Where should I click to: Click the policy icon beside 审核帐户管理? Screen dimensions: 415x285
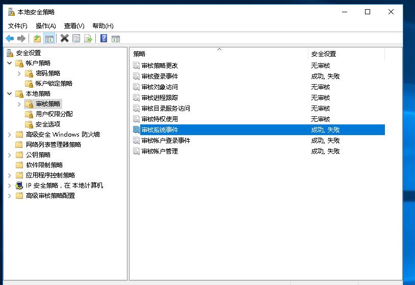pos(136,151)
